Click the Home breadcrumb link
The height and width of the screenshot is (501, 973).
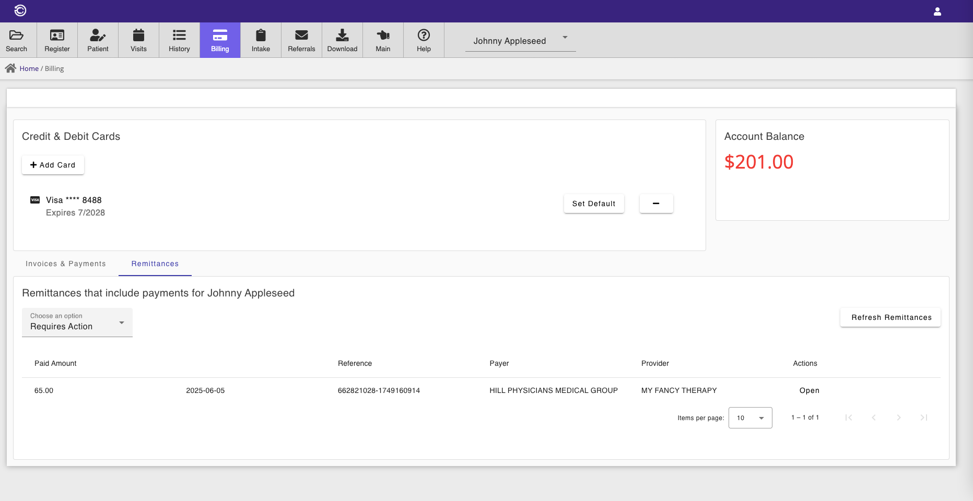(29, 69)
